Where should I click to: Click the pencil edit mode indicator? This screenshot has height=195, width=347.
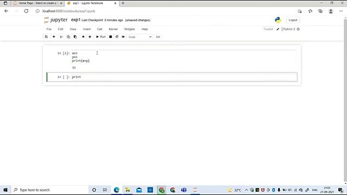pyautogui.click(x=278, y=29)
